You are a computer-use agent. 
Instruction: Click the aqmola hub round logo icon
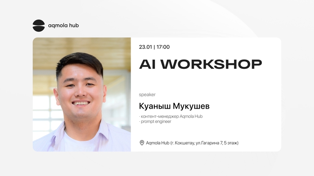pyautogui.click(x=38, y=25)
